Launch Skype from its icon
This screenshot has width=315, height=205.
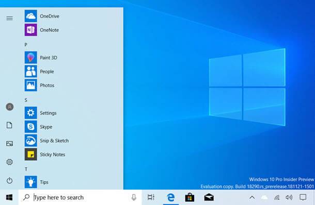(x=31, y=127)
